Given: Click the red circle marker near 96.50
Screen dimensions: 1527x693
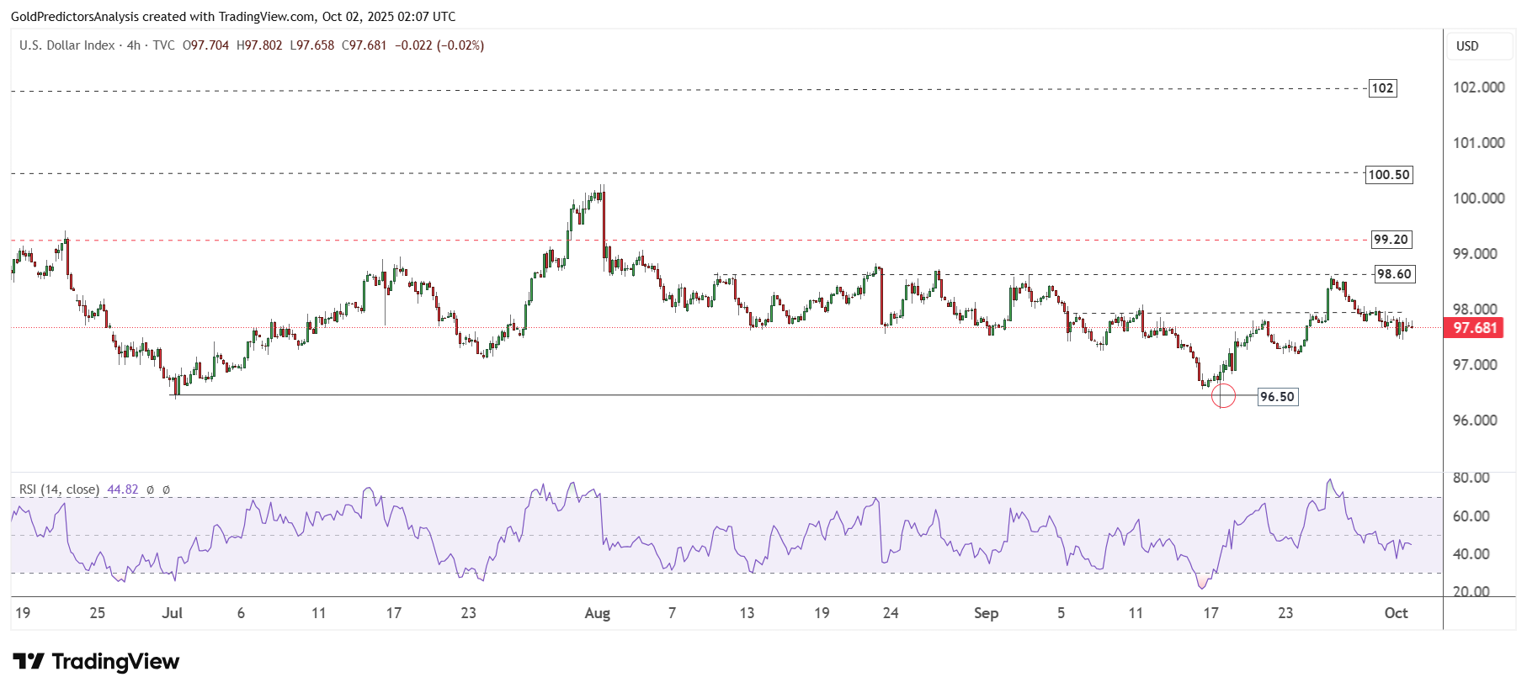Looking at the screenshot, I should pos(1222,395).
